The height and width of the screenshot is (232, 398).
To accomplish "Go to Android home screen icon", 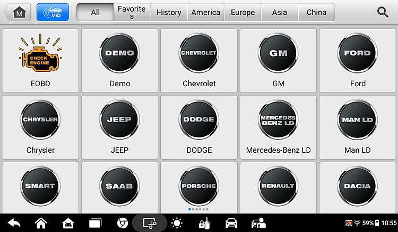I will pos(41,223).
